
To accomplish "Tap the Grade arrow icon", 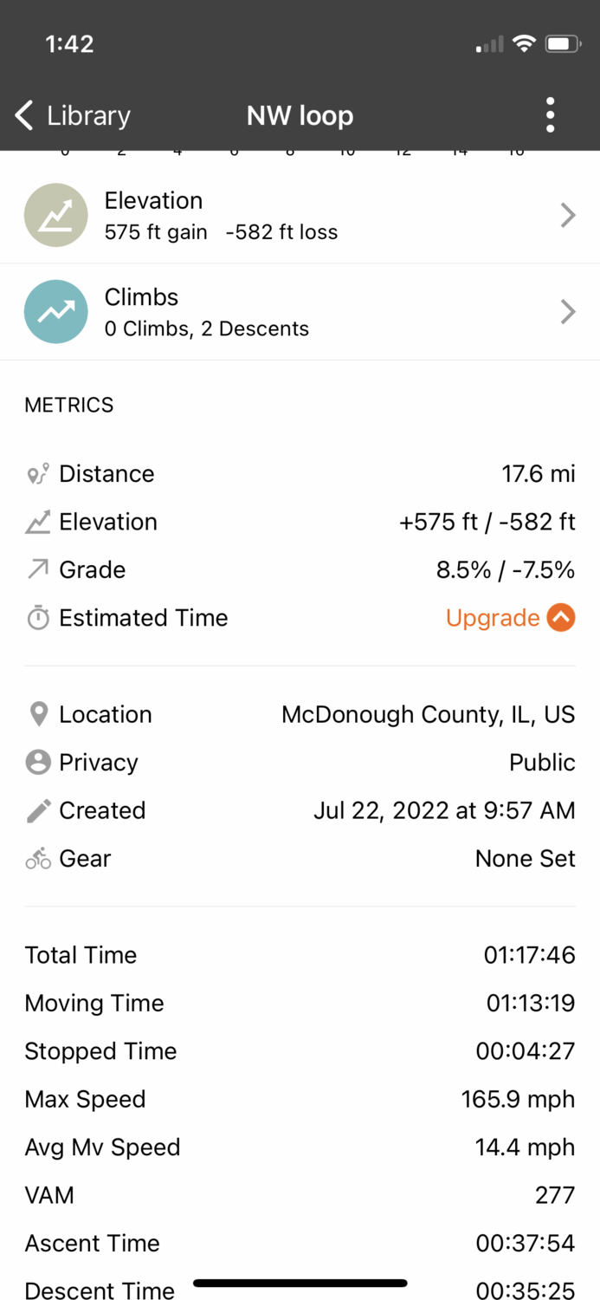I will tap(38, 569).
